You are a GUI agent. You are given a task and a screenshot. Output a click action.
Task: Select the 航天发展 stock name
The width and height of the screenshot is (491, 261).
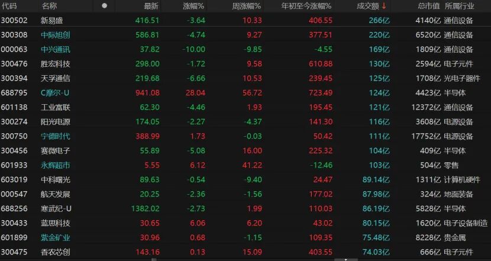coord(56,194)
